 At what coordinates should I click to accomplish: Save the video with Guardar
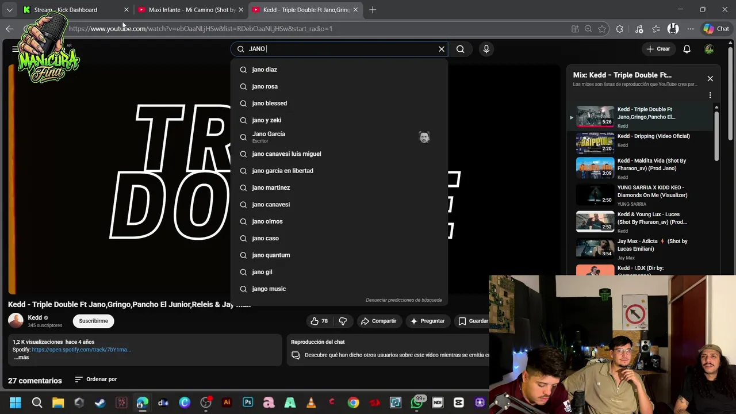[473, 321]
